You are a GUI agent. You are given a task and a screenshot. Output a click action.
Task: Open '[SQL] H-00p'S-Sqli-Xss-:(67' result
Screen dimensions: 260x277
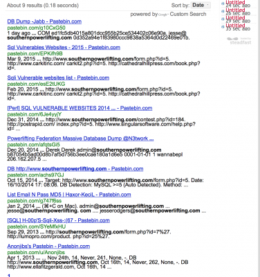58,220
